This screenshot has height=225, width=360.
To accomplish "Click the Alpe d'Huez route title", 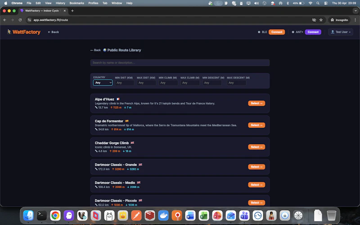I will pyautogui.click(x=104, y=99).
